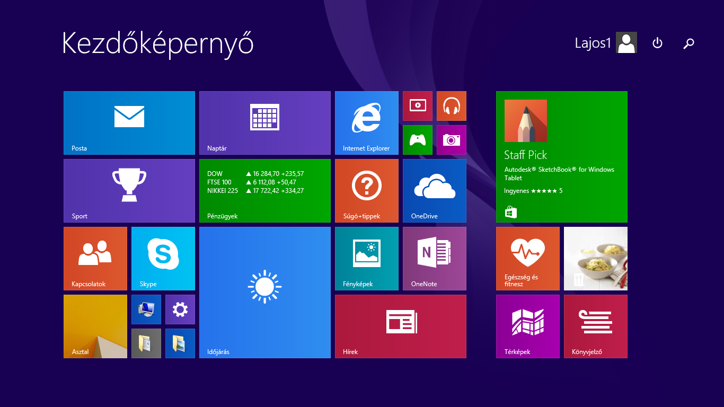Click the FTSE 100 stock quote line

point(252,182)
